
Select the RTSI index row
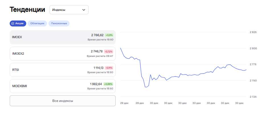click(62, 70)
